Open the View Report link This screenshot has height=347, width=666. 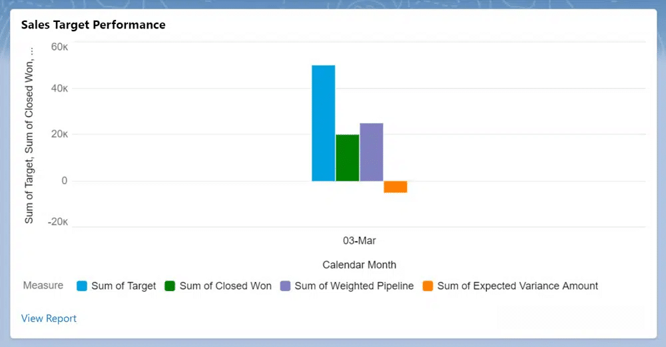coord(49,318)
